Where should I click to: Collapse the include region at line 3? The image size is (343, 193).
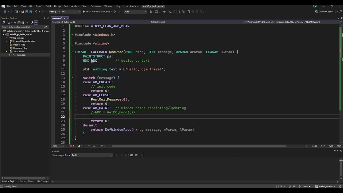(x=72, y=35)
